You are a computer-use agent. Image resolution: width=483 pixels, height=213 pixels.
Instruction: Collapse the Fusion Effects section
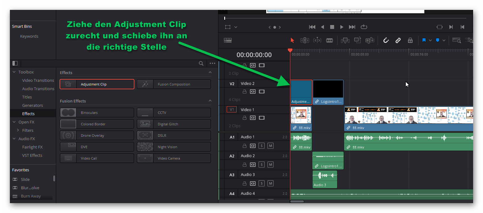210,101
